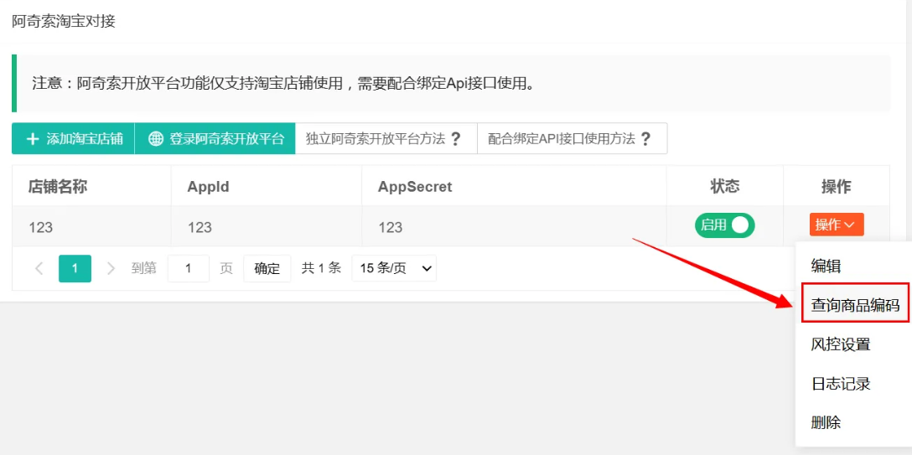
Task: Choose 删除 from the operations menu
Action: coord(826,422)
